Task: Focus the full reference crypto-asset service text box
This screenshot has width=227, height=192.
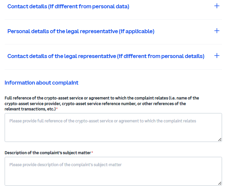Action: 113,131
